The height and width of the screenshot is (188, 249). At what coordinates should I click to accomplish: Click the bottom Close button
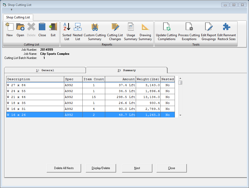[172, 168]
